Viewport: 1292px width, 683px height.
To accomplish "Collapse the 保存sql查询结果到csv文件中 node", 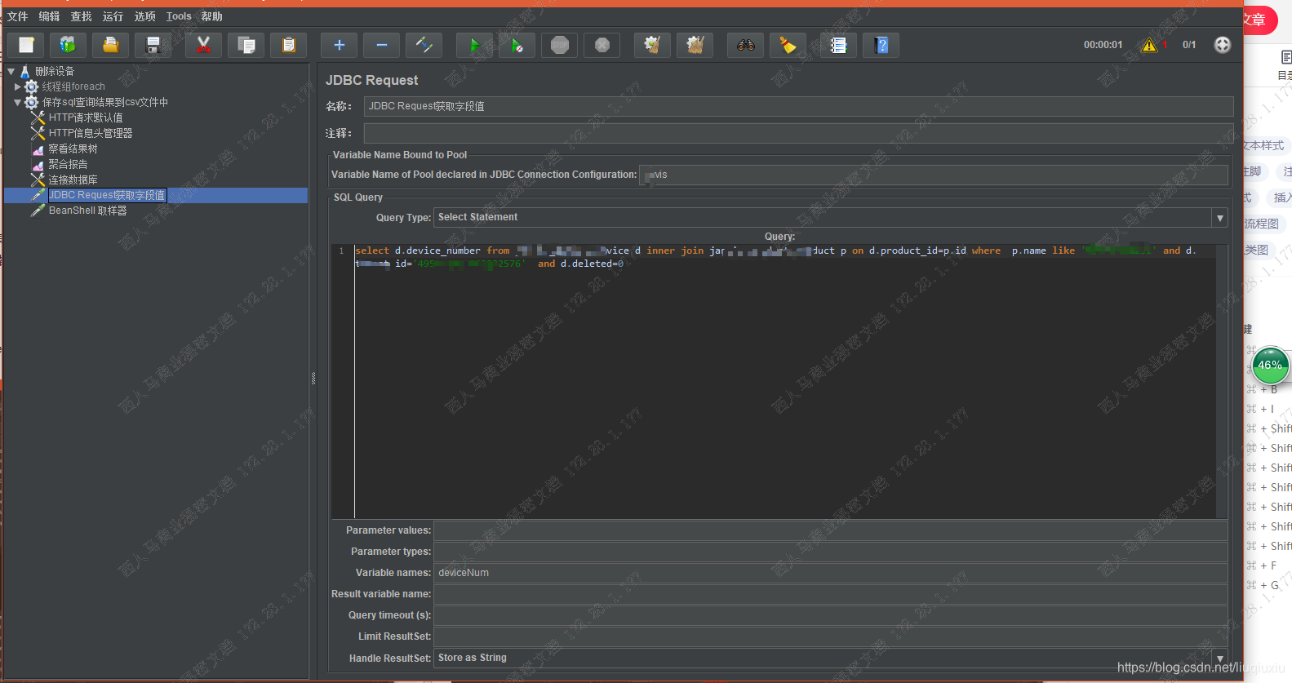I will coord(18,102).
